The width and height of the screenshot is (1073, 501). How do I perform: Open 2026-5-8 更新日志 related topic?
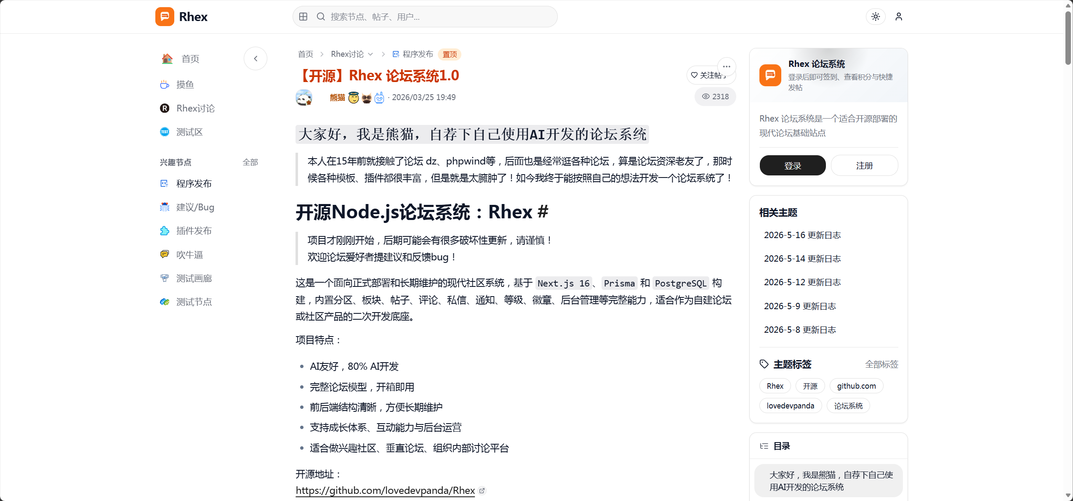click(800, 329)
